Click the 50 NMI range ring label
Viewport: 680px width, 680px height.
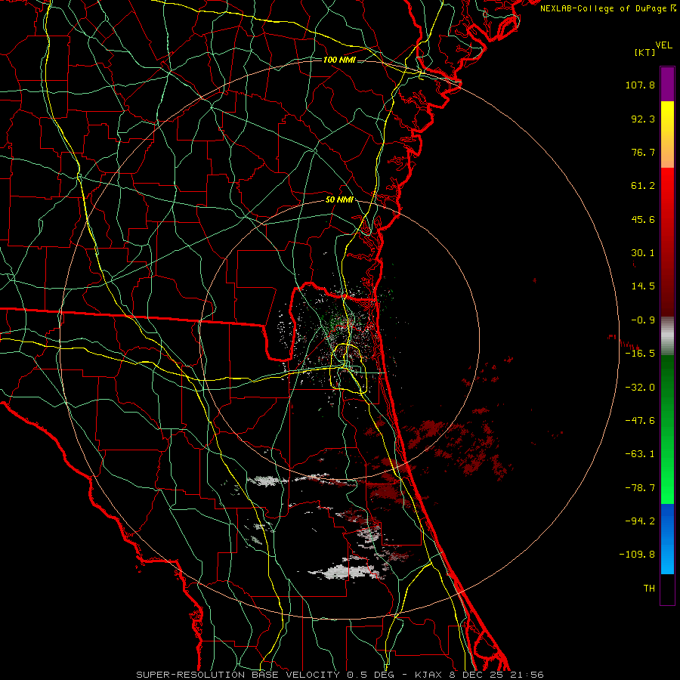(x=339, y=200)
